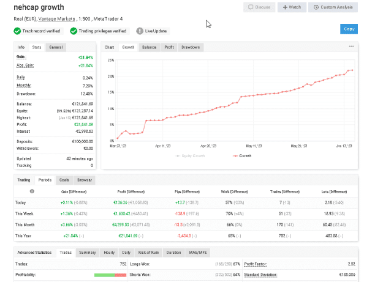Click the drawdown value 12.45%
383x282 pixels.
pyautogui.click(x=87, y=94)
